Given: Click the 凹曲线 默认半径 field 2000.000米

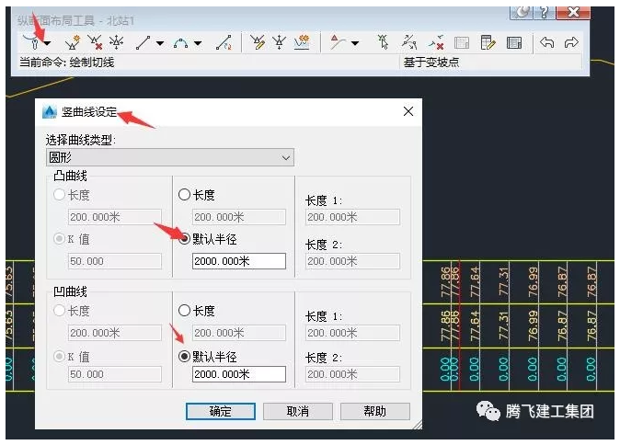Looking at the screenshot, I should 239,374.
